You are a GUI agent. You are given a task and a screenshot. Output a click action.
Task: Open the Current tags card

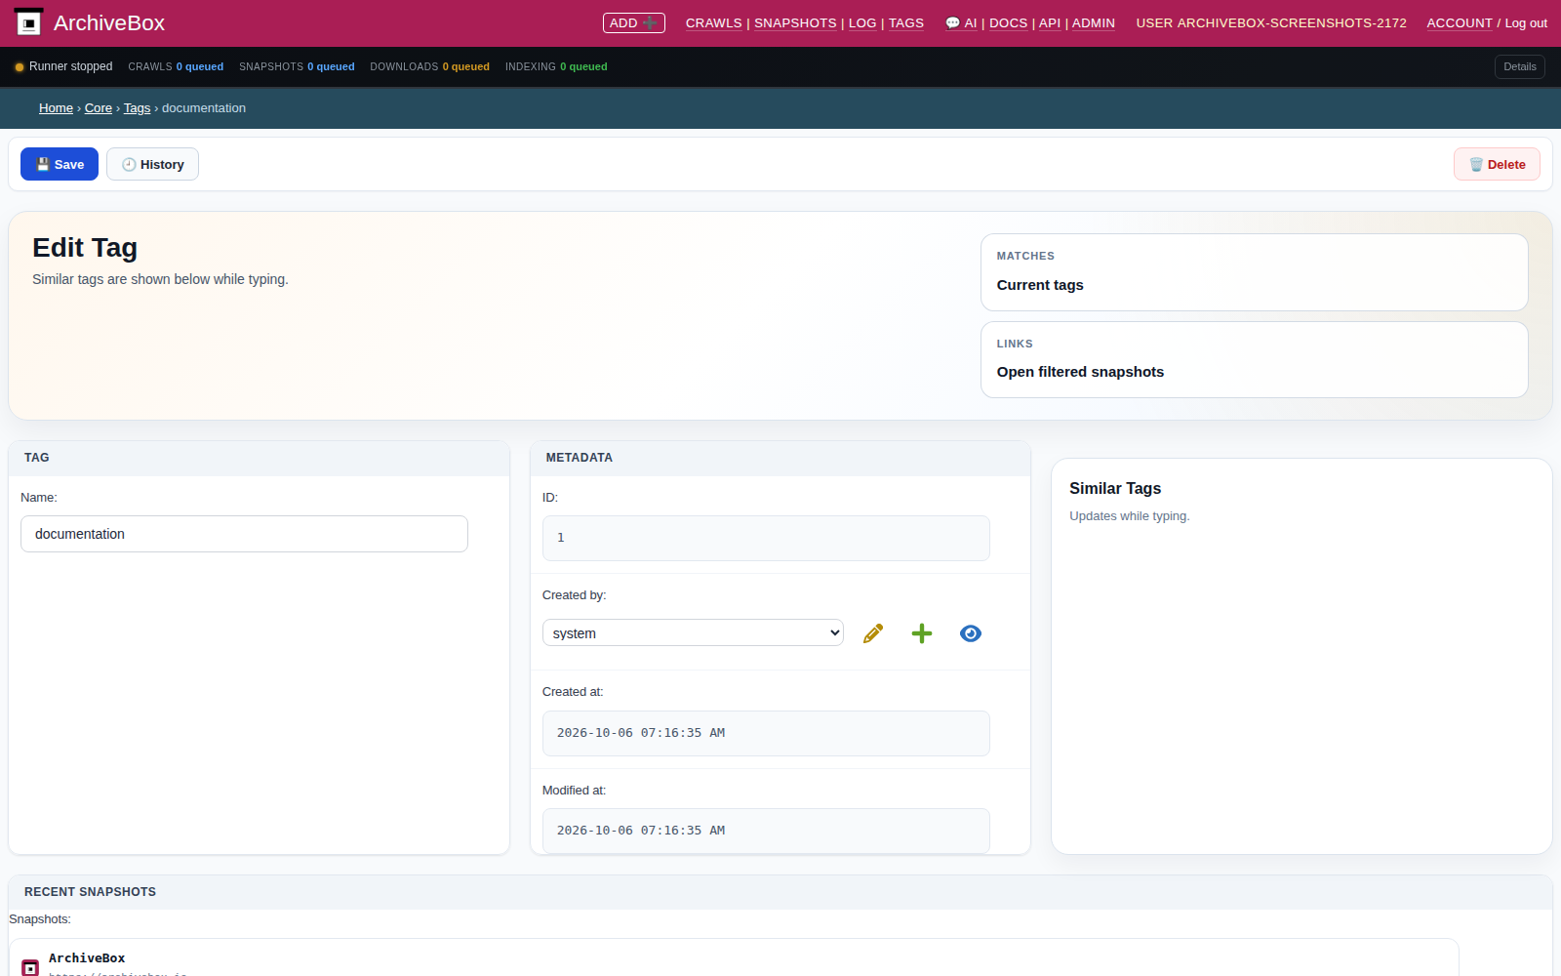tap(1255, 272)
